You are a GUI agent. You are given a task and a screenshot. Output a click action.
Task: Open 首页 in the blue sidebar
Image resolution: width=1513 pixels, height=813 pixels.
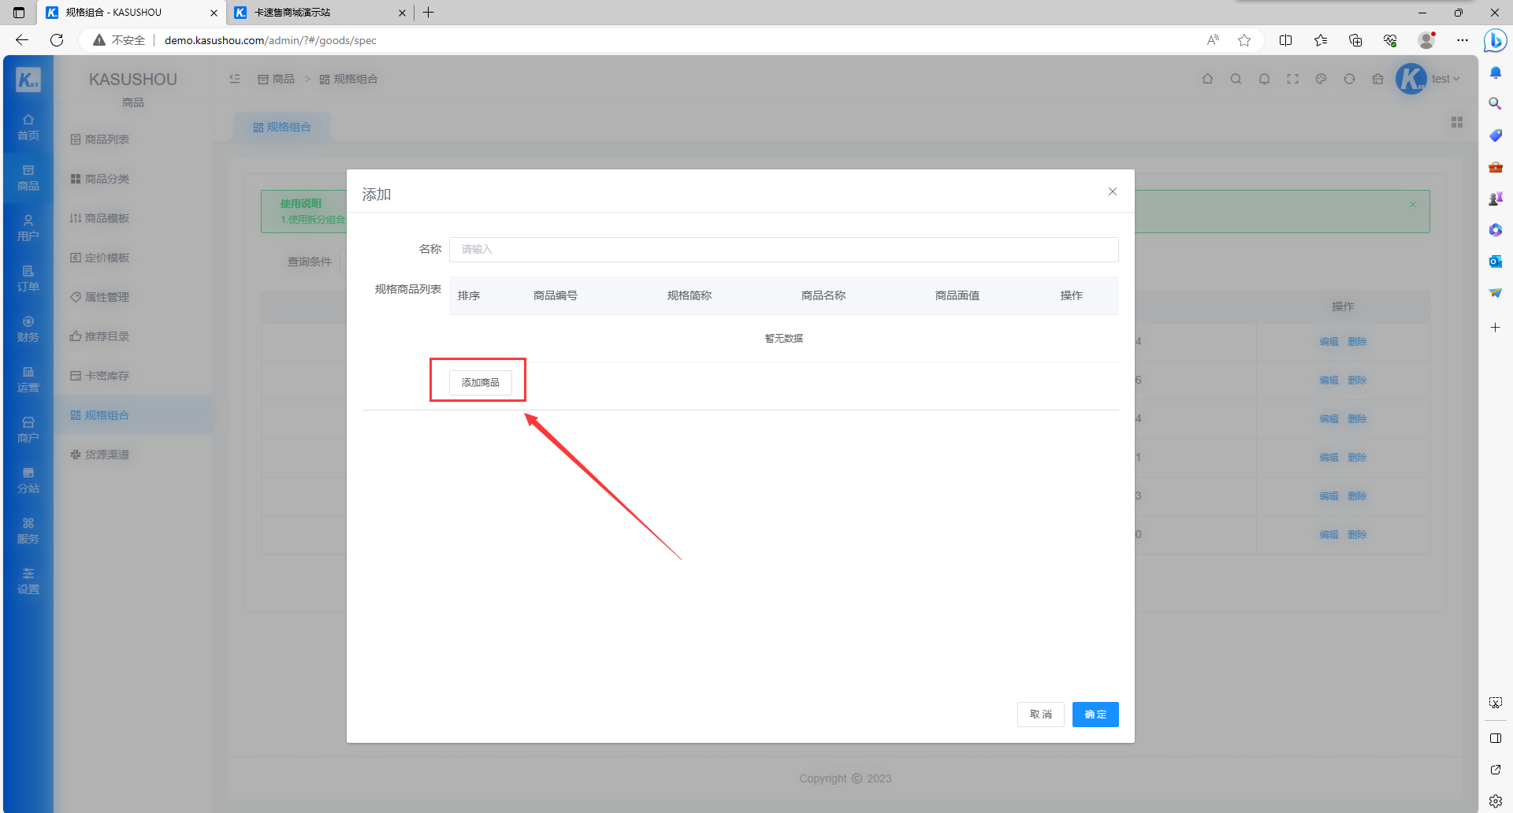pyautogui.click(x=28, y=127)
